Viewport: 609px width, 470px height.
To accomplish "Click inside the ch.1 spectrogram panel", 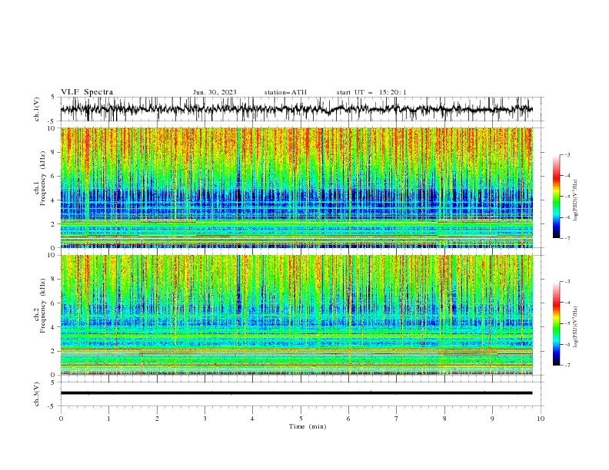I will tap(296, 187).
